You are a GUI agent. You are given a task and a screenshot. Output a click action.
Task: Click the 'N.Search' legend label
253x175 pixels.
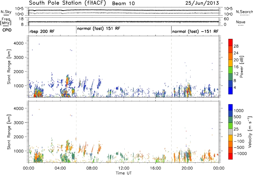tap(244, 12)
